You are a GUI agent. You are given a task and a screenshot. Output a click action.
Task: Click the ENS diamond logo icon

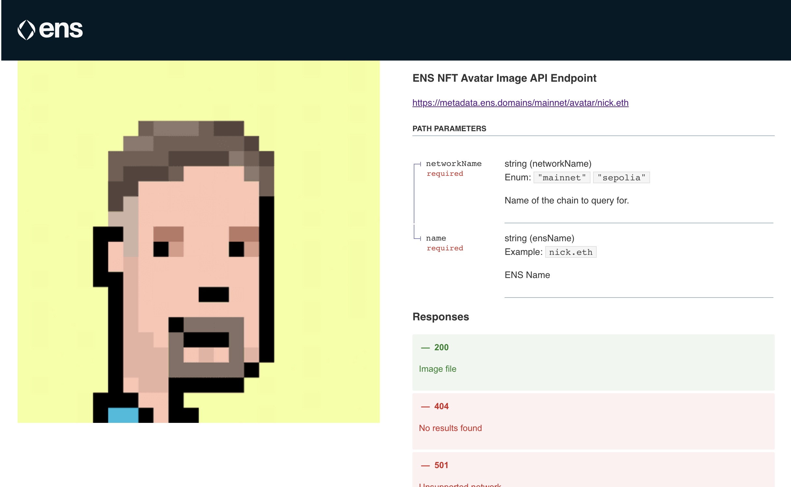click(26, 30)
